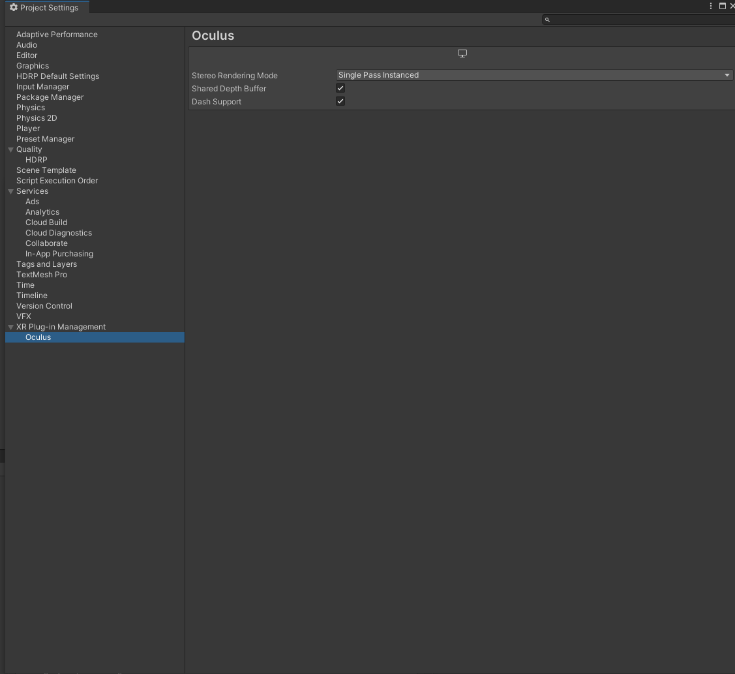Select the Audio settings section
Image resolution: width=735 pixels, height=674 pixels.
tap(27, 44)
